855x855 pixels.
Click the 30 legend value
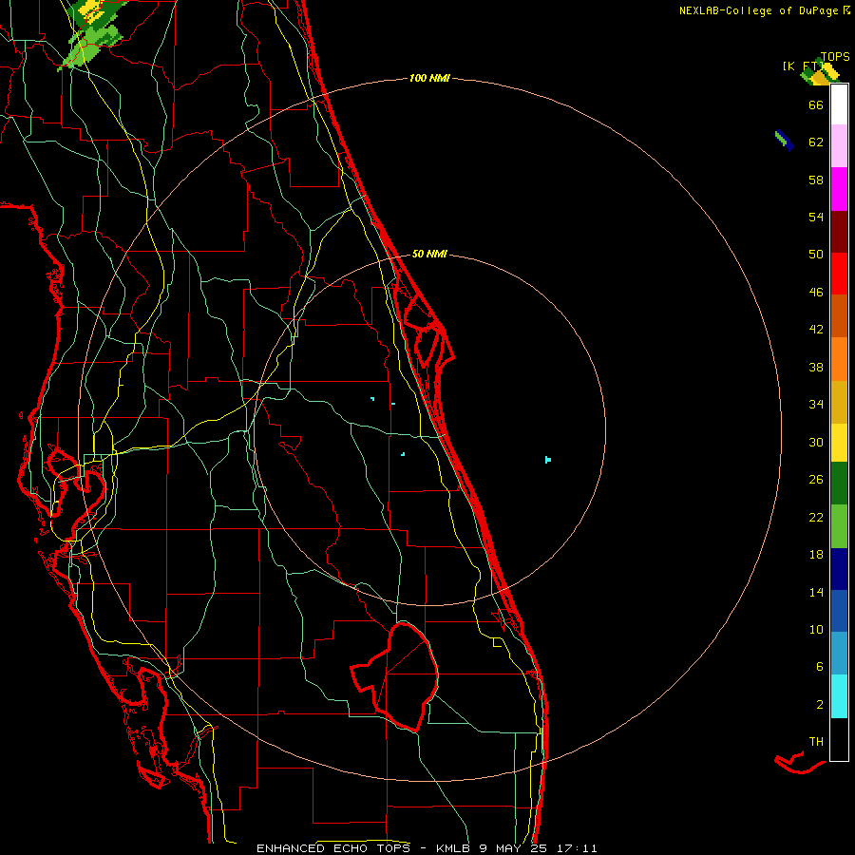tap(816, 442)
